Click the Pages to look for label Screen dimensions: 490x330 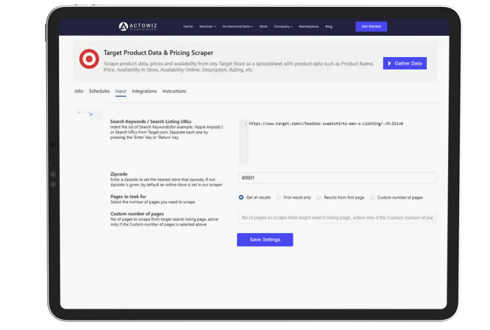click(128, 197)
